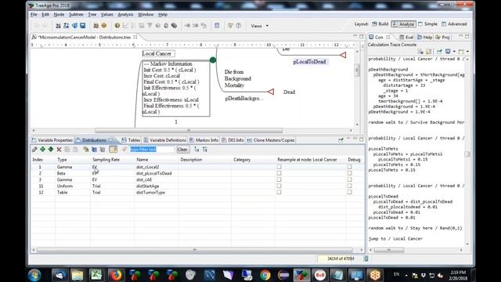
Task: Click the second sort icon right of Clear
Action: (205, 150)
